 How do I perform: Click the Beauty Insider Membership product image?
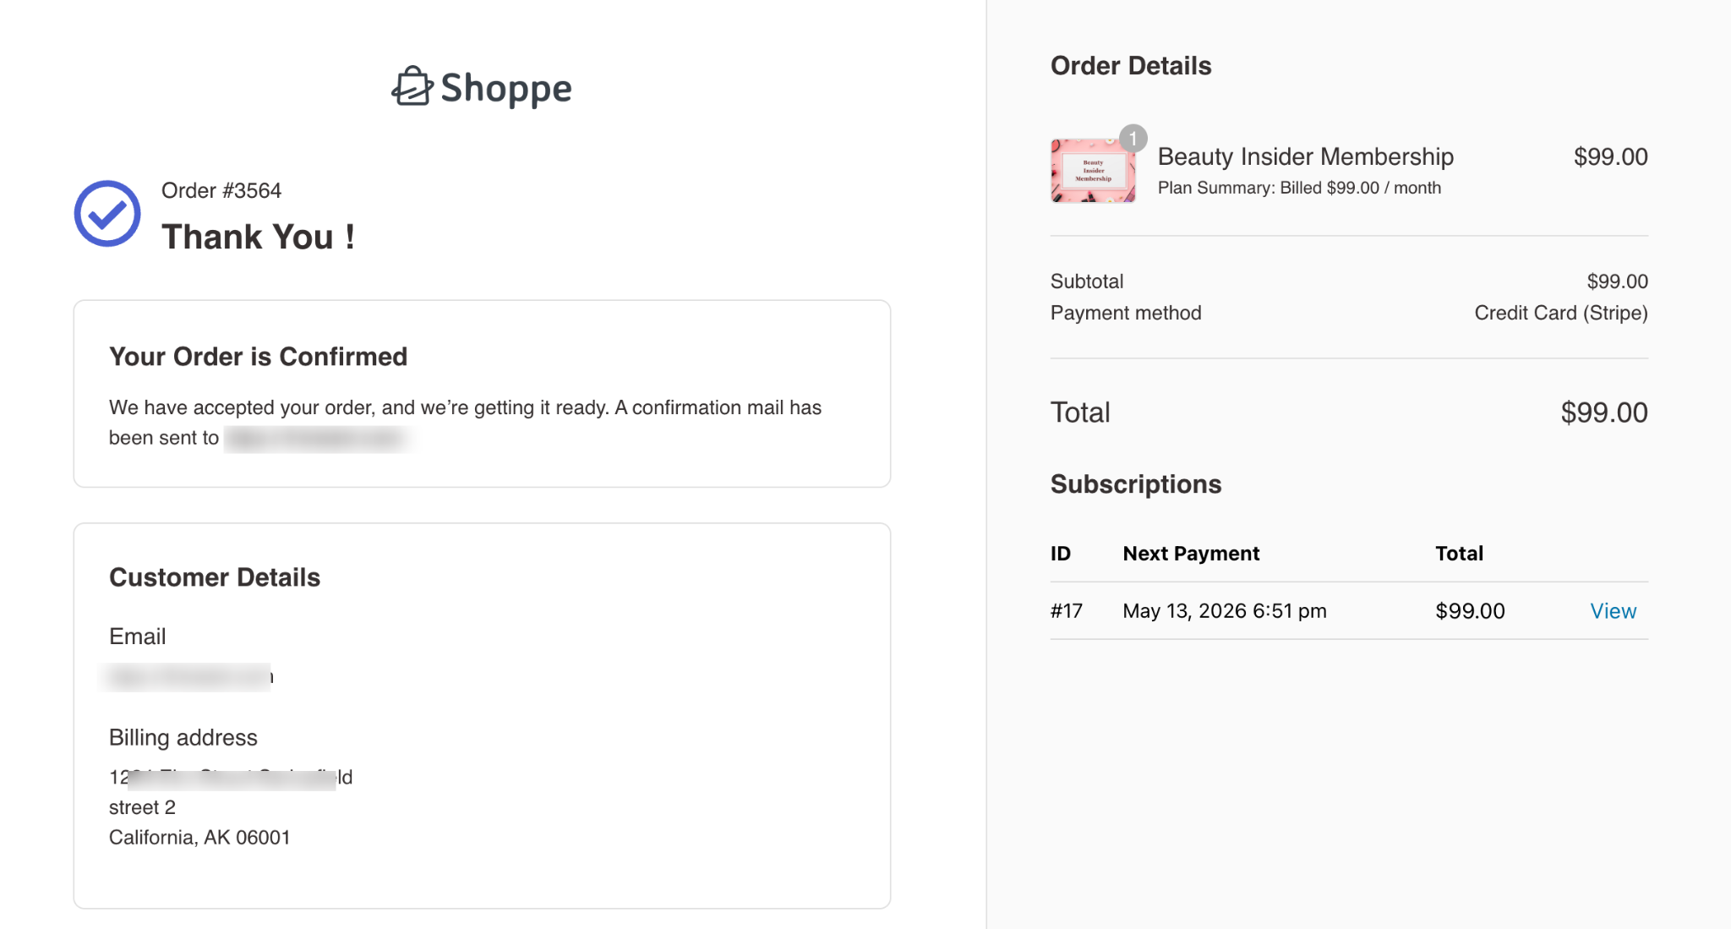tap(1092, 169)
